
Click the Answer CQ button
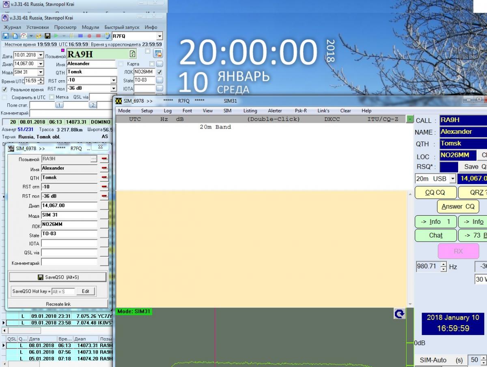click(x=458, y=206)
